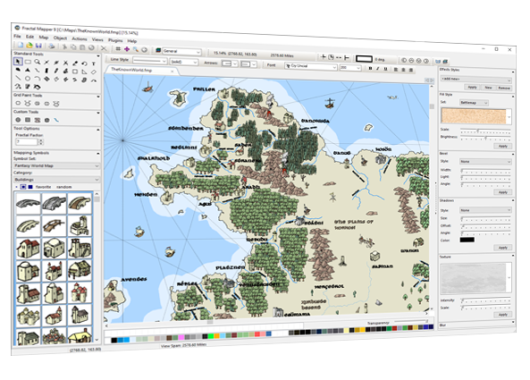Open the font name dropdown
The height and width of the screenshot is (380, 530).
[x=311, y=66]
